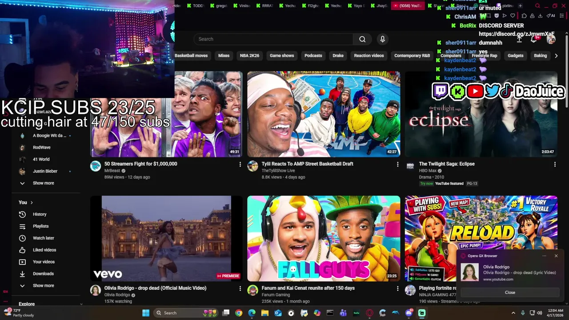Viewport: 569px width, 320px height.
Task: Open a new browser tab
Action: pyautogui.click(x=520, y=6)
